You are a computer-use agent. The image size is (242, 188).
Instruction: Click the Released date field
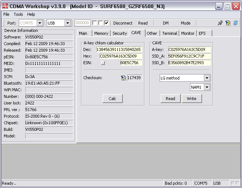pyautogui.click(x=49, y=50)
